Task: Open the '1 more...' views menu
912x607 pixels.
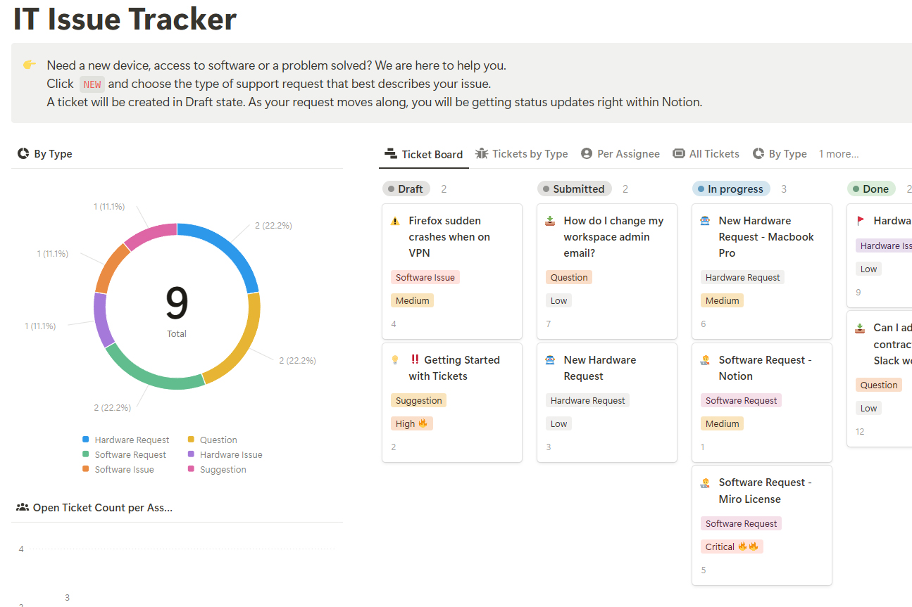Action: click(839, 153)
